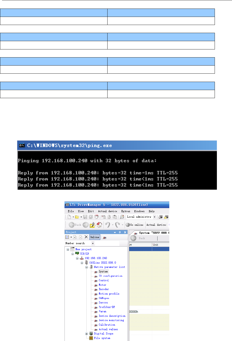This screenshot has height=341, width=232.
Task: Click the Home house icon
Action: click(100, 225)
